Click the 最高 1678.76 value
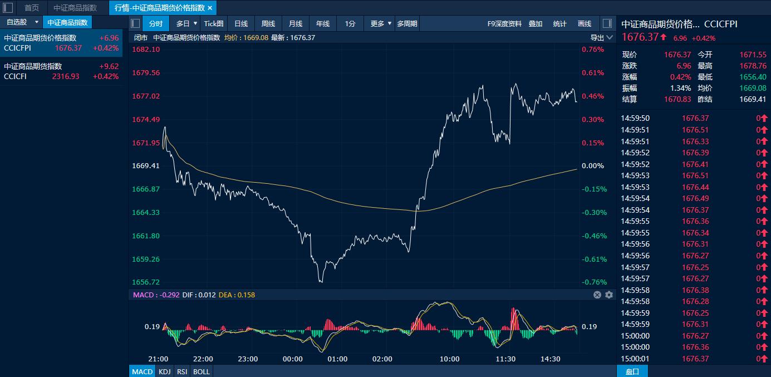This screenshot has height=377, width=771. coord(753,66)
